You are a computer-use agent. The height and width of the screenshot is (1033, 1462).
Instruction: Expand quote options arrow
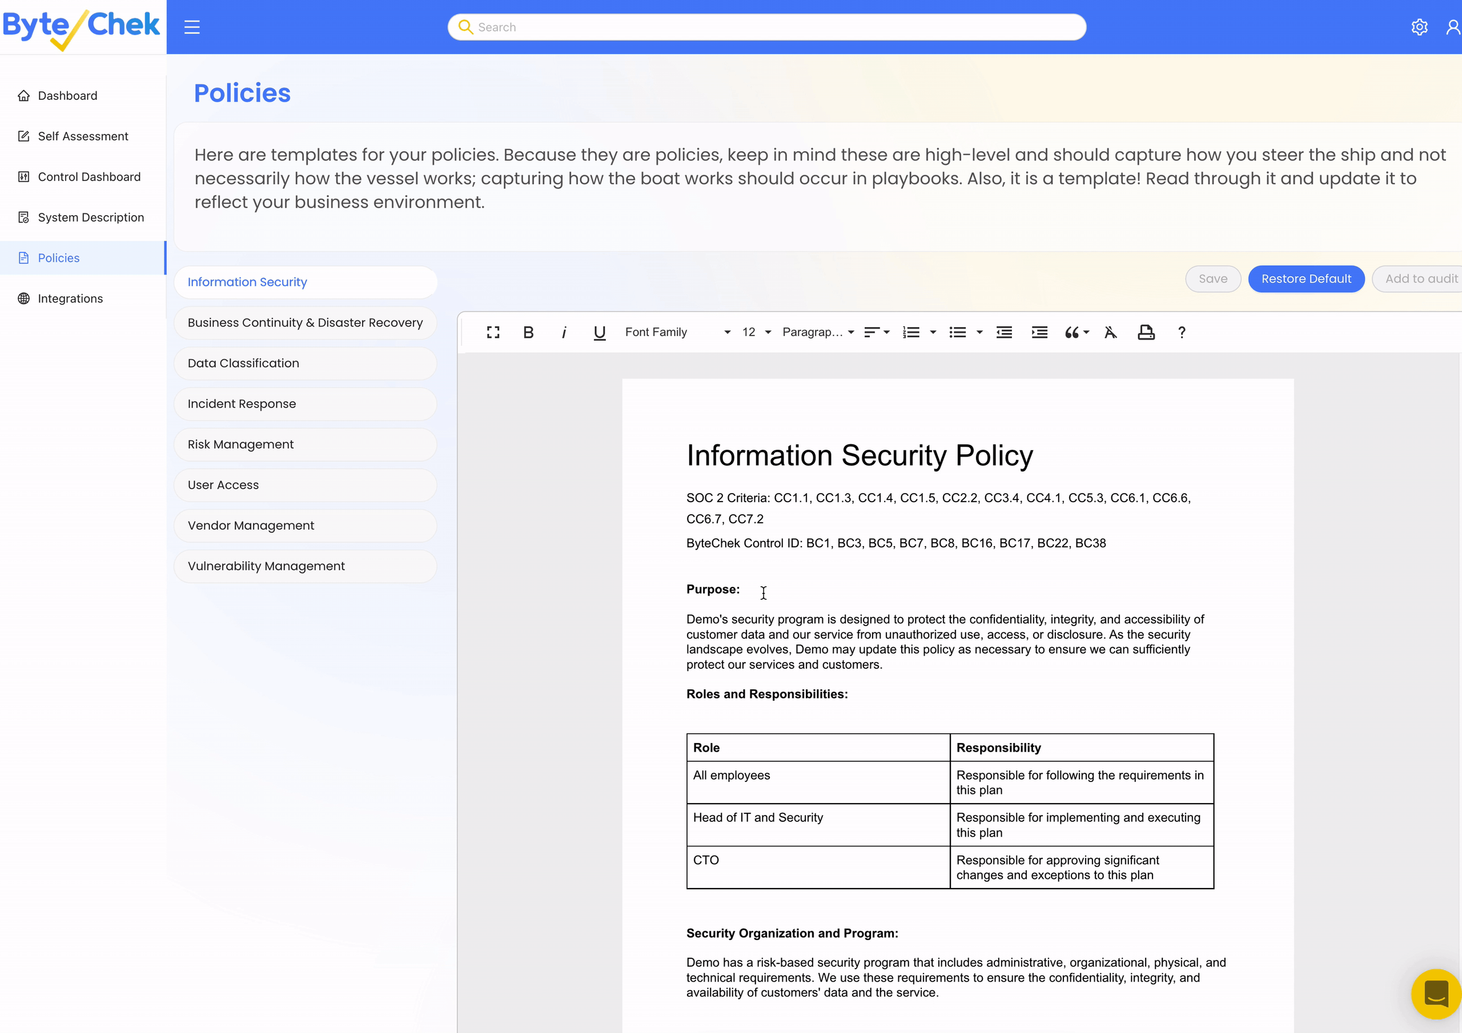coord(1086,332)
